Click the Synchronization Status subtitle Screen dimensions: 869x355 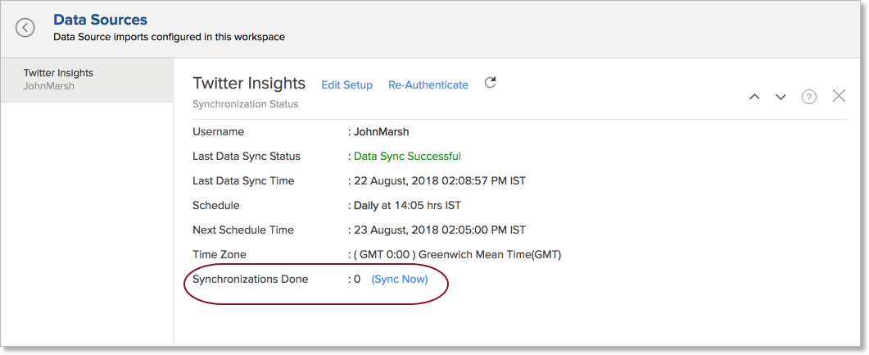point(246,104)
